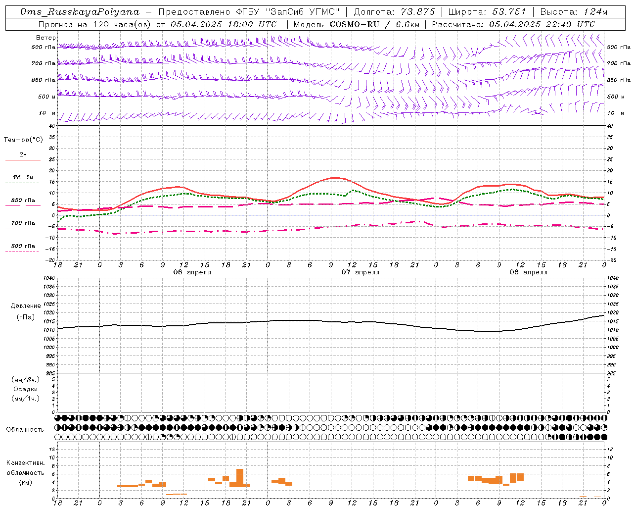Click the '10 м' wind level label on the left

click(x=47, y=113)
